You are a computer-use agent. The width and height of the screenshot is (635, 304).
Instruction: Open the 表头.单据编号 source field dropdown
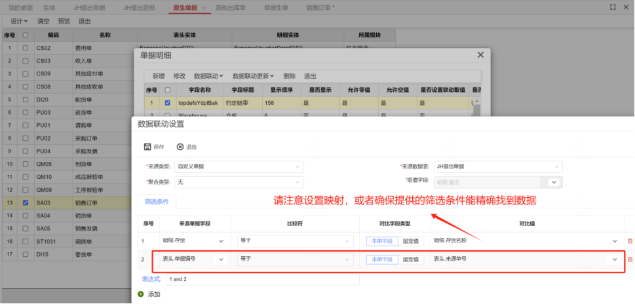pyautogui.click(x=221, y=259)
